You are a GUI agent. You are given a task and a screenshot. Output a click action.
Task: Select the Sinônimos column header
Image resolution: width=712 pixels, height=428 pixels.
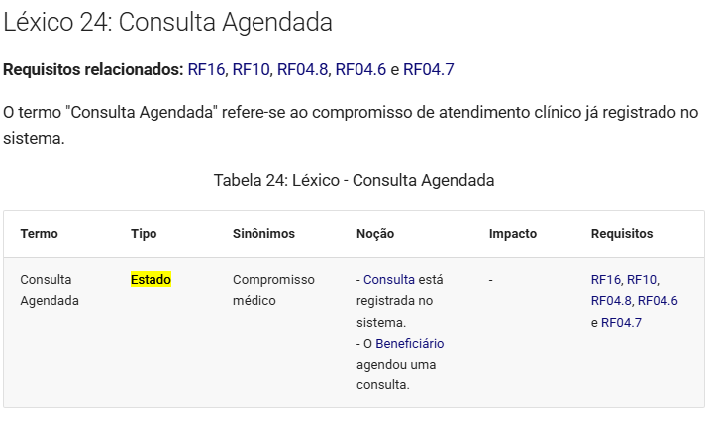263,234
